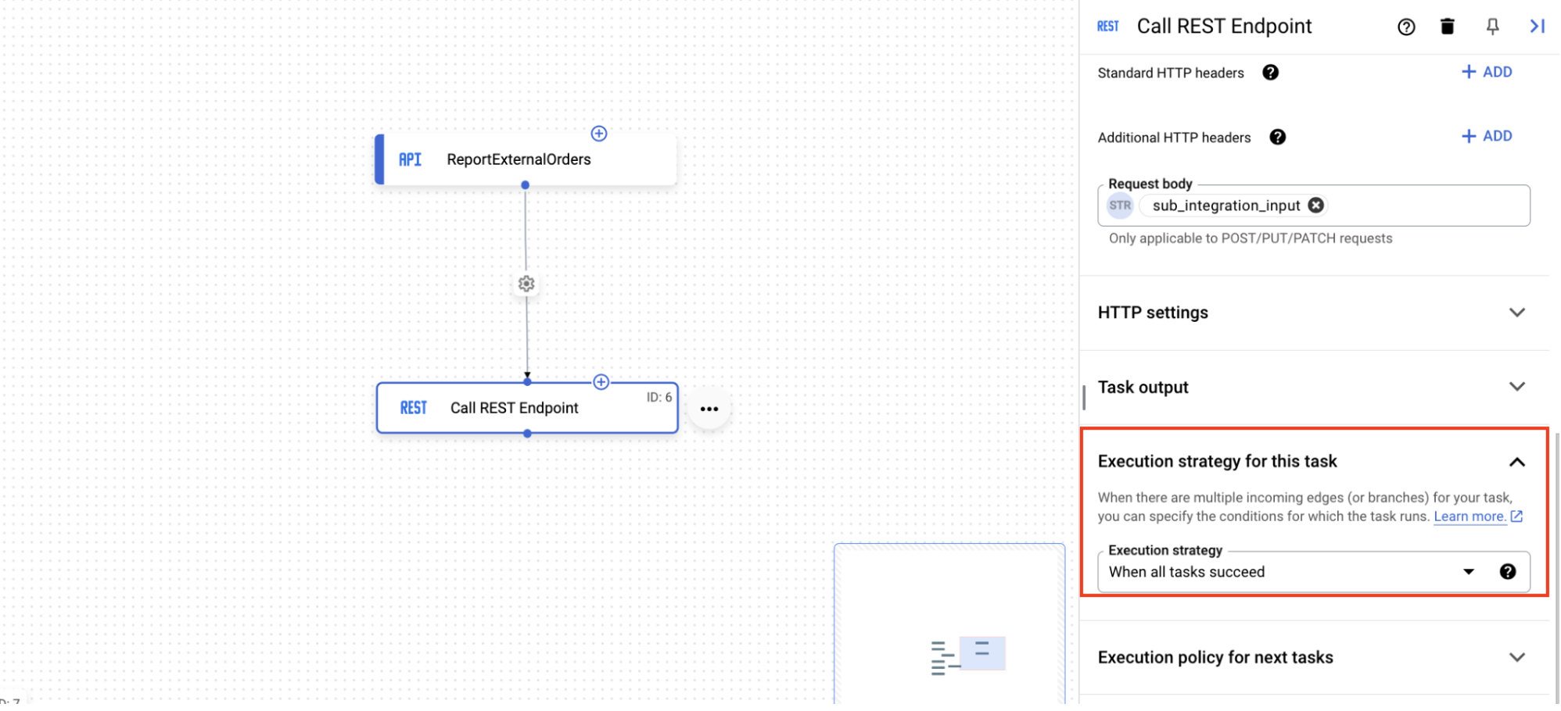Remove the sub_integration_input variable chip
The height and width of the screenshot is (711, 1561).
click(1315, 205)
